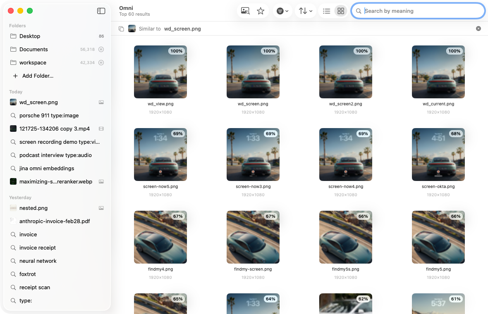
Task: Select the Documents folder
Action: (57, 50)
